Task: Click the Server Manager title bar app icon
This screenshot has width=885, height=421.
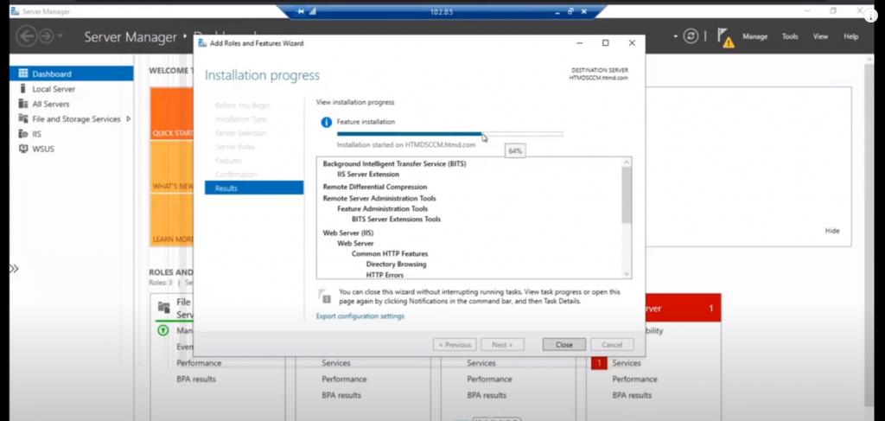Action: click(15, 11)
